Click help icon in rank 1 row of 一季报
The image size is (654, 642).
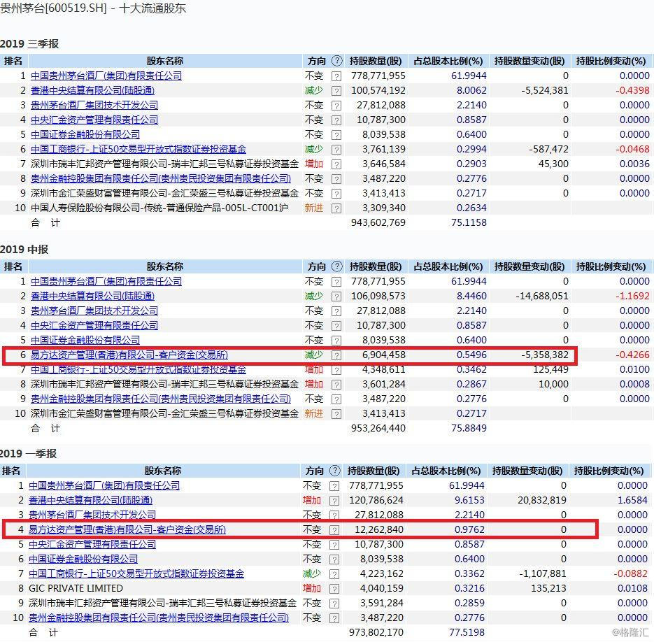(334, 487)
